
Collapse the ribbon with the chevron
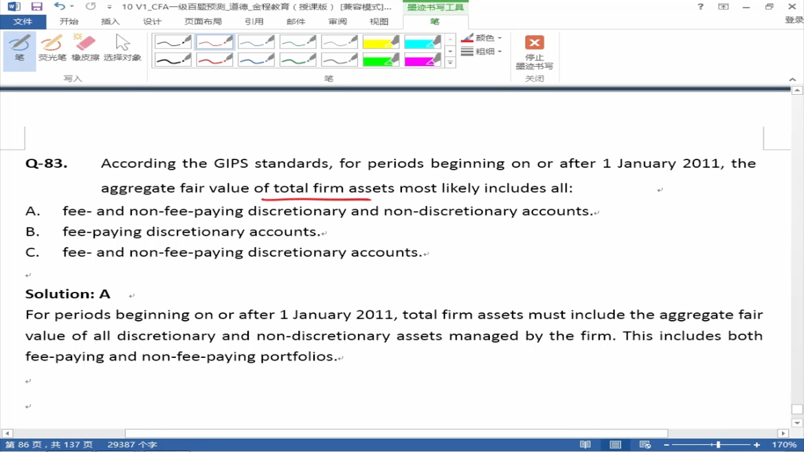[792, 80]
